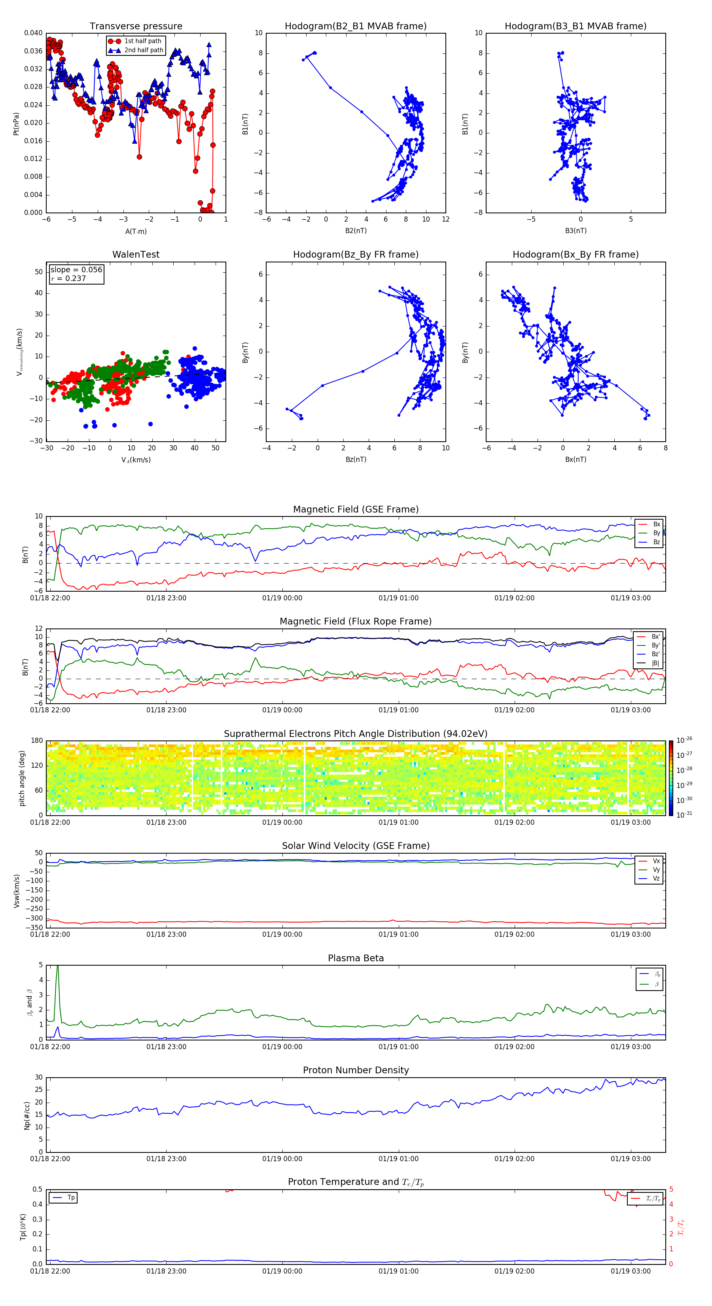Click the Vz legend entry in velocity panel
712x1306 pixels.
[x=649, y=879]
